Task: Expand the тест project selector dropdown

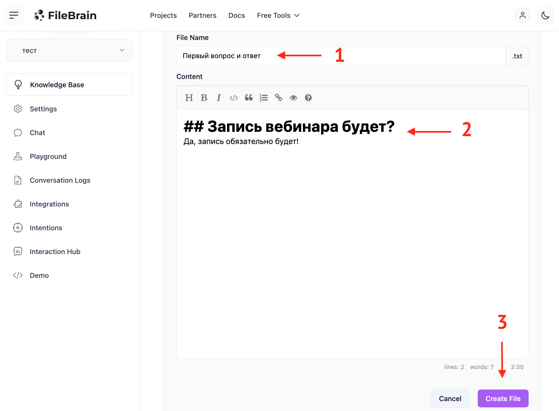Action: click(69, 50)
